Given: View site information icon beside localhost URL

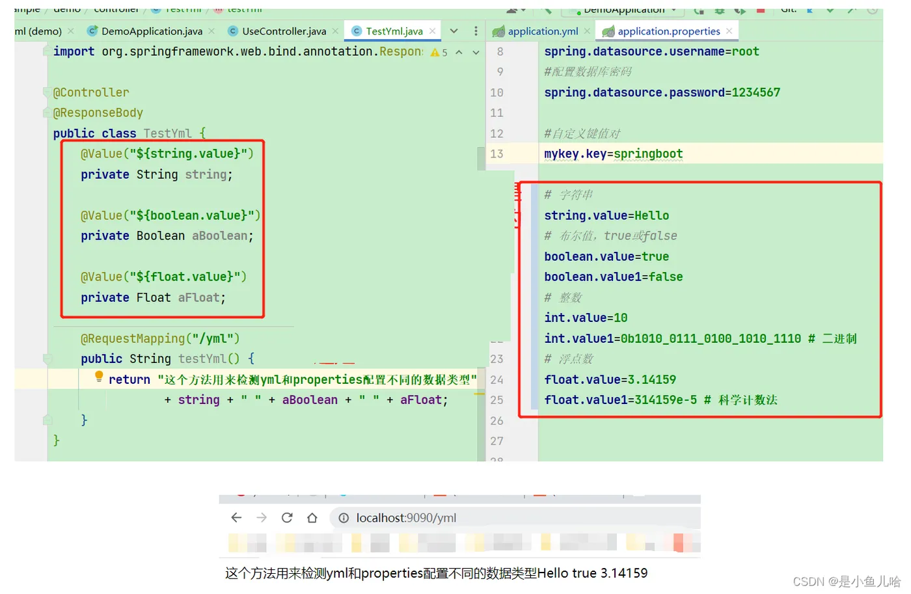Looking at the screenshot, I should pyautogui.click(x=344, y=518).
